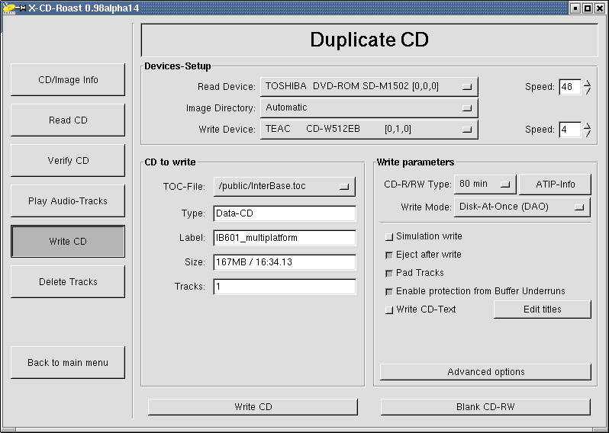The height and width of the screenshot is (433, 609).
Task: Toggle Pad Tracks checkbox
Action: tap(389, 273)
